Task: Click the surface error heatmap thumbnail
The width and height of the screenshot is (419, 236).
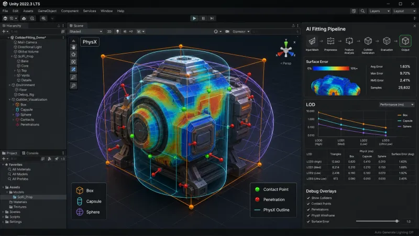Action: click(336, 85)
